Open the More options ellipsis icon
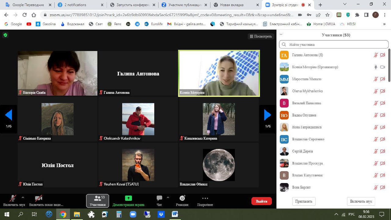 click(205, 198)
